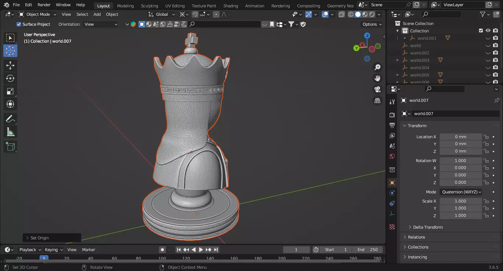Toggle X-ray view
Screen dimensions: 503x271
pyautogui.click(x=341, y=14)
